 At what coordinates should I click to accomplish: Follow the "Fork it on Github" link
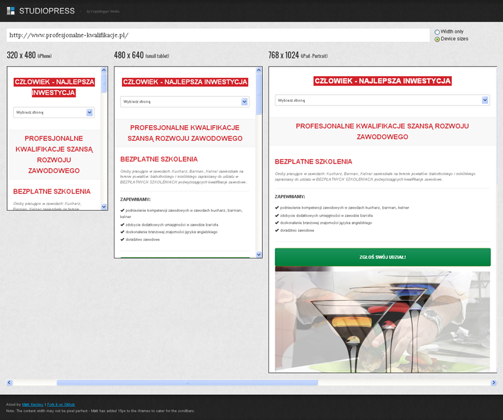click(62, 404)
